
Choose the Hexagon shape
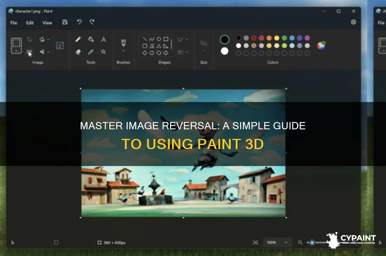click(159, 53)
